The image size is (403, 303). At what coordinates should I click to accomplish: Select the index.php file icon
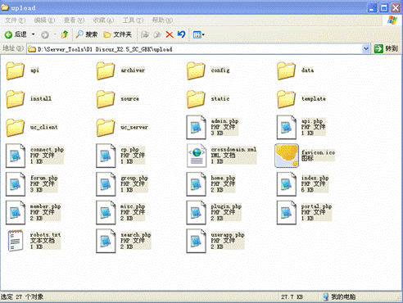pos(287,184)
